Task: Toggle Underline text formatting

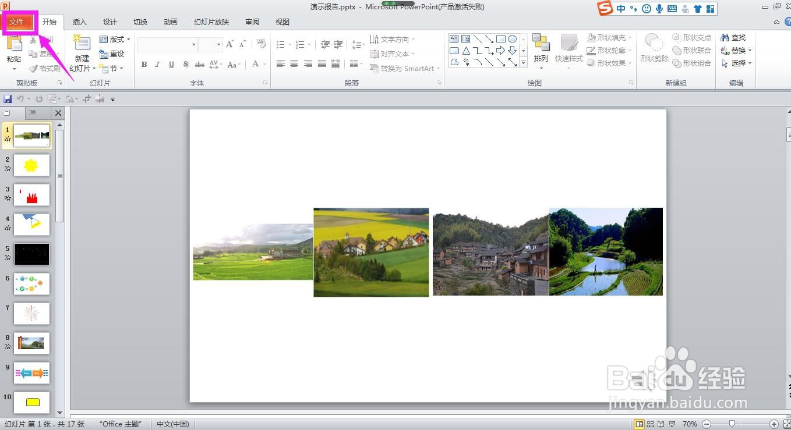Action: point(171,65)
